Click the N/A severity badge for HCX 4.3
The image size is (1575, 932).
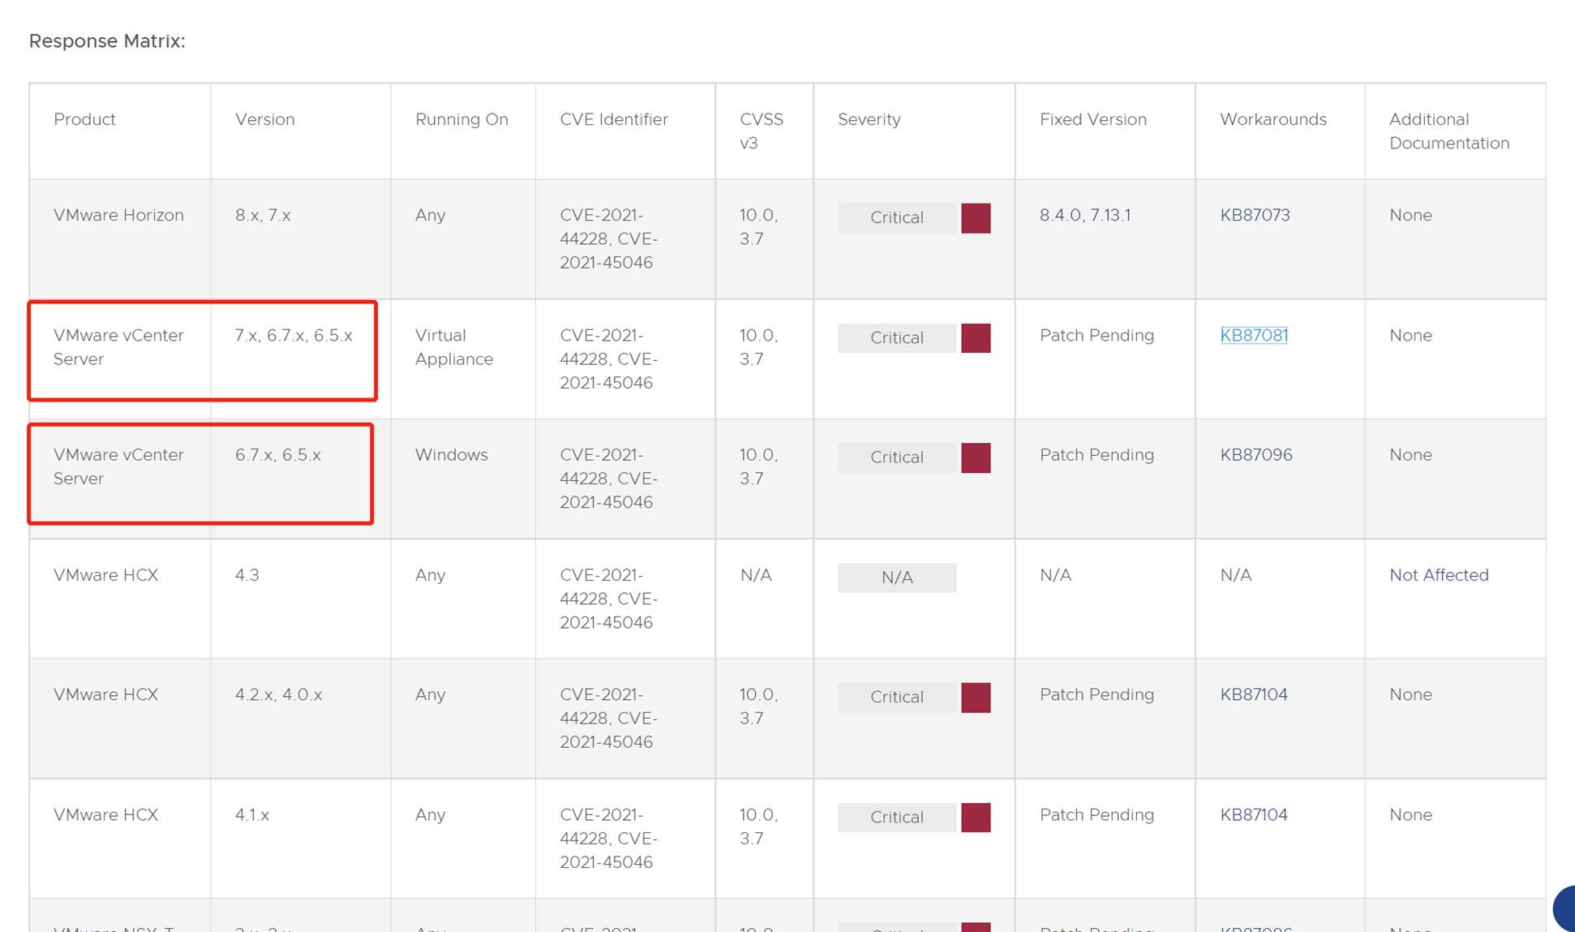coord(897,578)
